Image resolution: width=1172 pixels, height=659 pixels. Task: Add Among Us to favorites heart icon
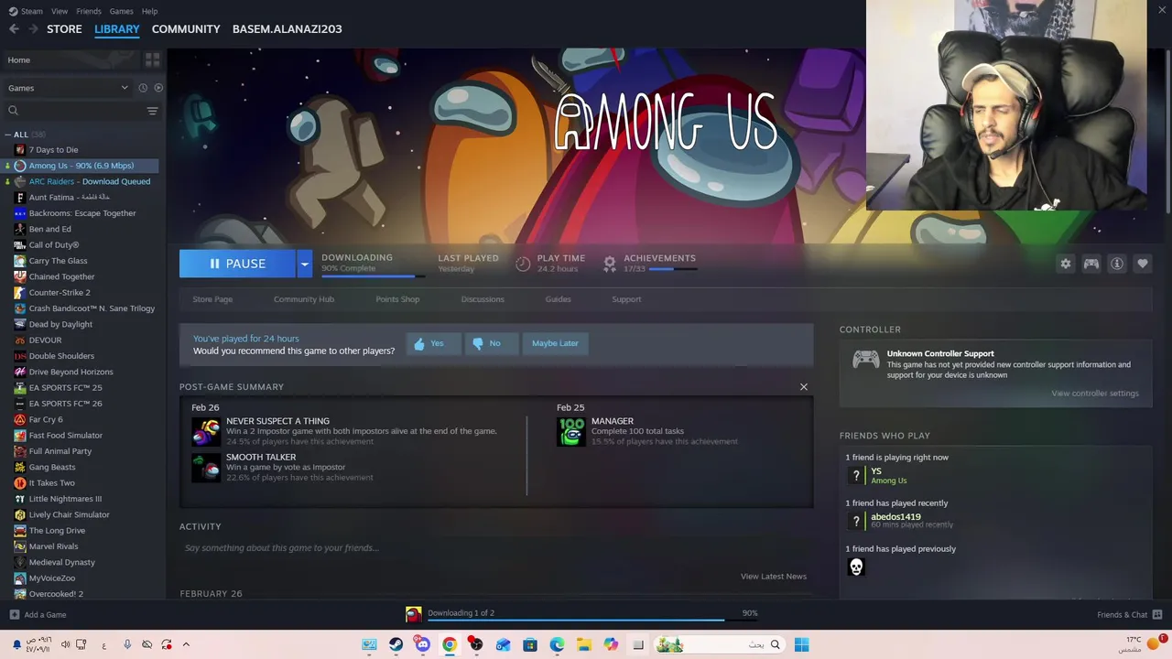[x=1143, y=264]
